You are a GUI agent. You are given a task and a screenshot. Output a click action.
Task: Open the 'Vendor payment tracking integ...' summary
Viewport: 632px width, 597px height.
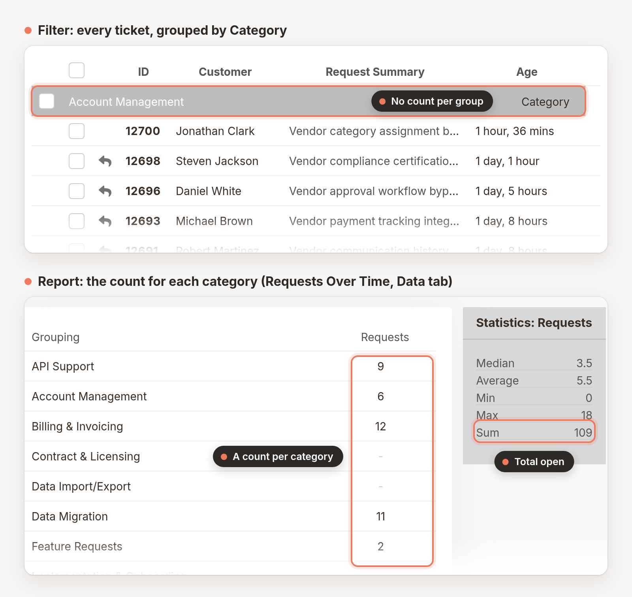click(374, 221)
